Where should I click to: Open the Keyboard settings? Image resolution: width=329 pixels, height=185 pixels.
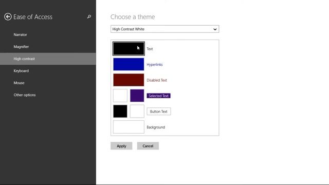(x=21, y=71)
